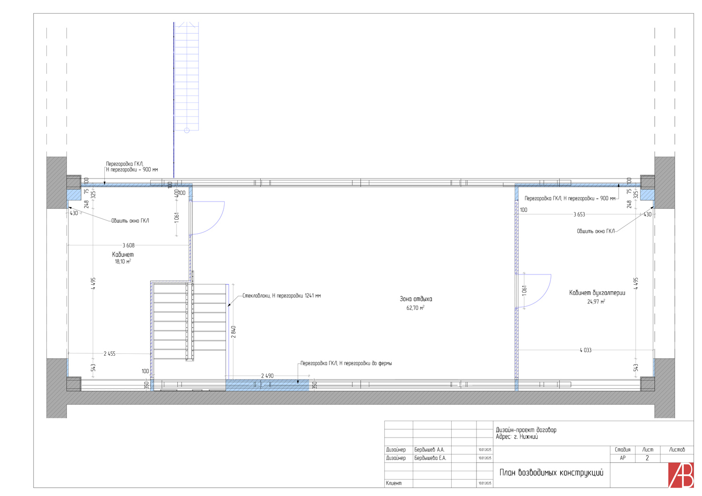The image size is (702, 496).
Task: Click the 3 608 dimension text
Action: [129, 245]
